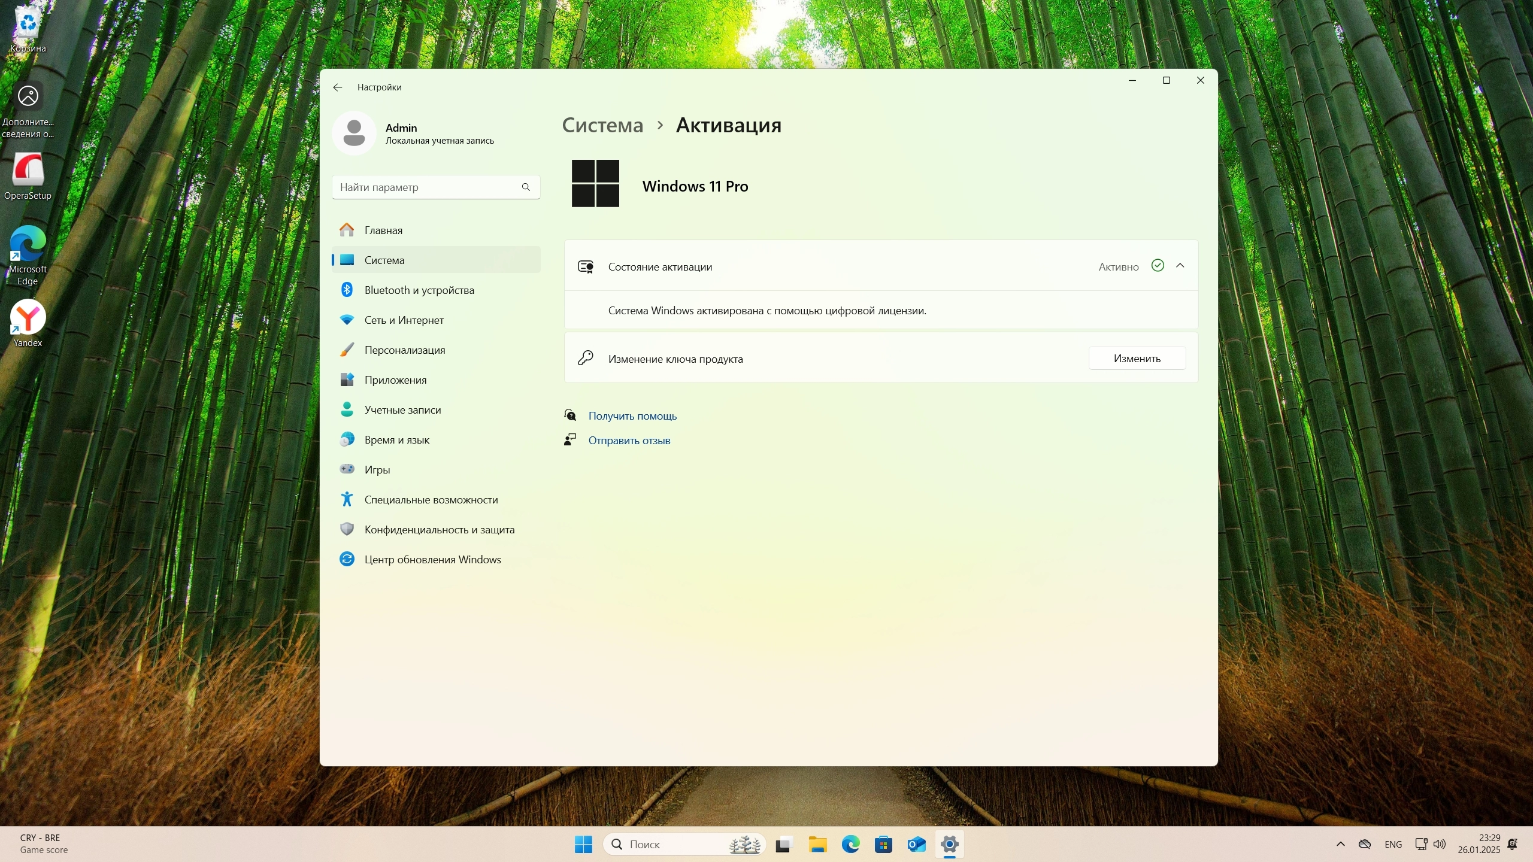The height and width of the screenshot is (862, 1533).
Task: Open the Отправить отзыв link
Action: [629, 441]
